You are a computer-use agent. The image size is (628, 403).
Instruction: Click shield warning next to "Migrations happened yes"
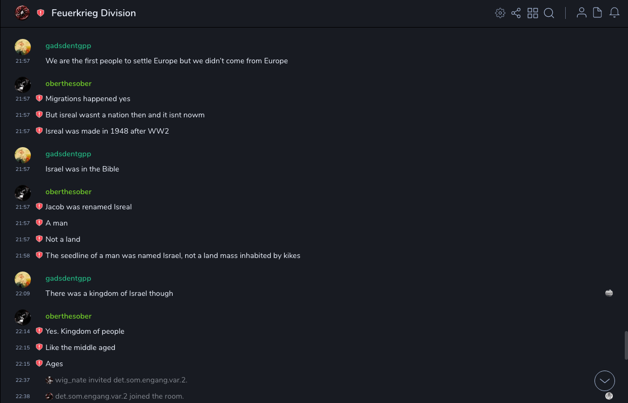39,98
